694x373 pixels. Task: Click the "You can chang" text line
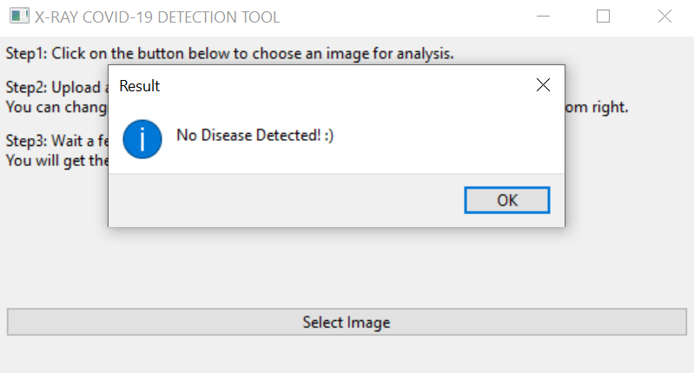(x=56, y=108)
